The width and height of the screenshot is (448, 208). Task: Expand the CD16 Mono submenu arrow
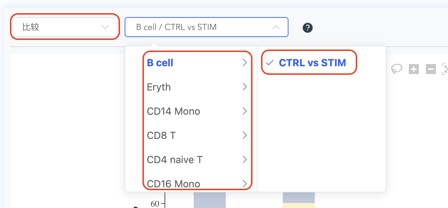(245, 184)
